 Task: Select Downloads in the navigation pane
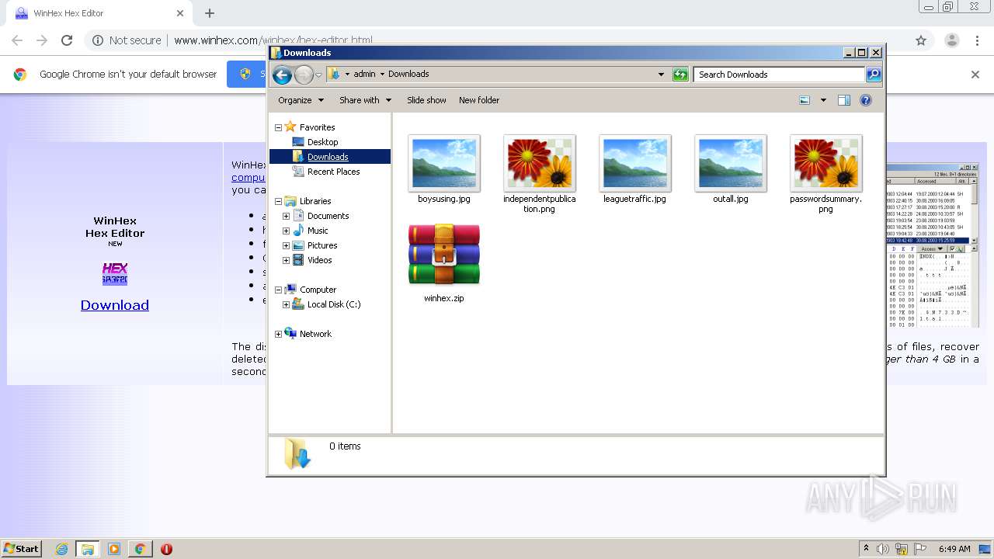(328, 157)
